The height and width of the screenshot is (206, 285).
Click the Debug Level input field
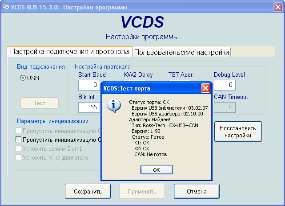point(225,85)
